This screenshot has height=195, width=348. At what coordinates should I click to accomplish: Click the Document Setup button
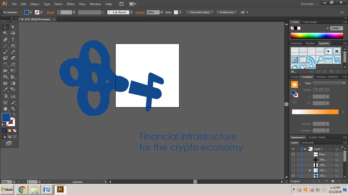pos(200,12)
